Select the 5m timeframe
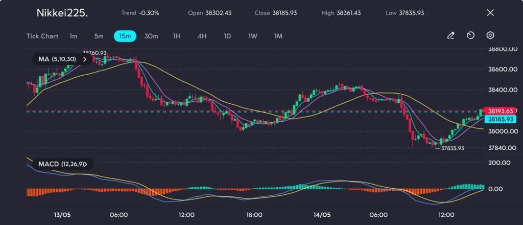This screenshot has width=523, height=225. [99, 36]
